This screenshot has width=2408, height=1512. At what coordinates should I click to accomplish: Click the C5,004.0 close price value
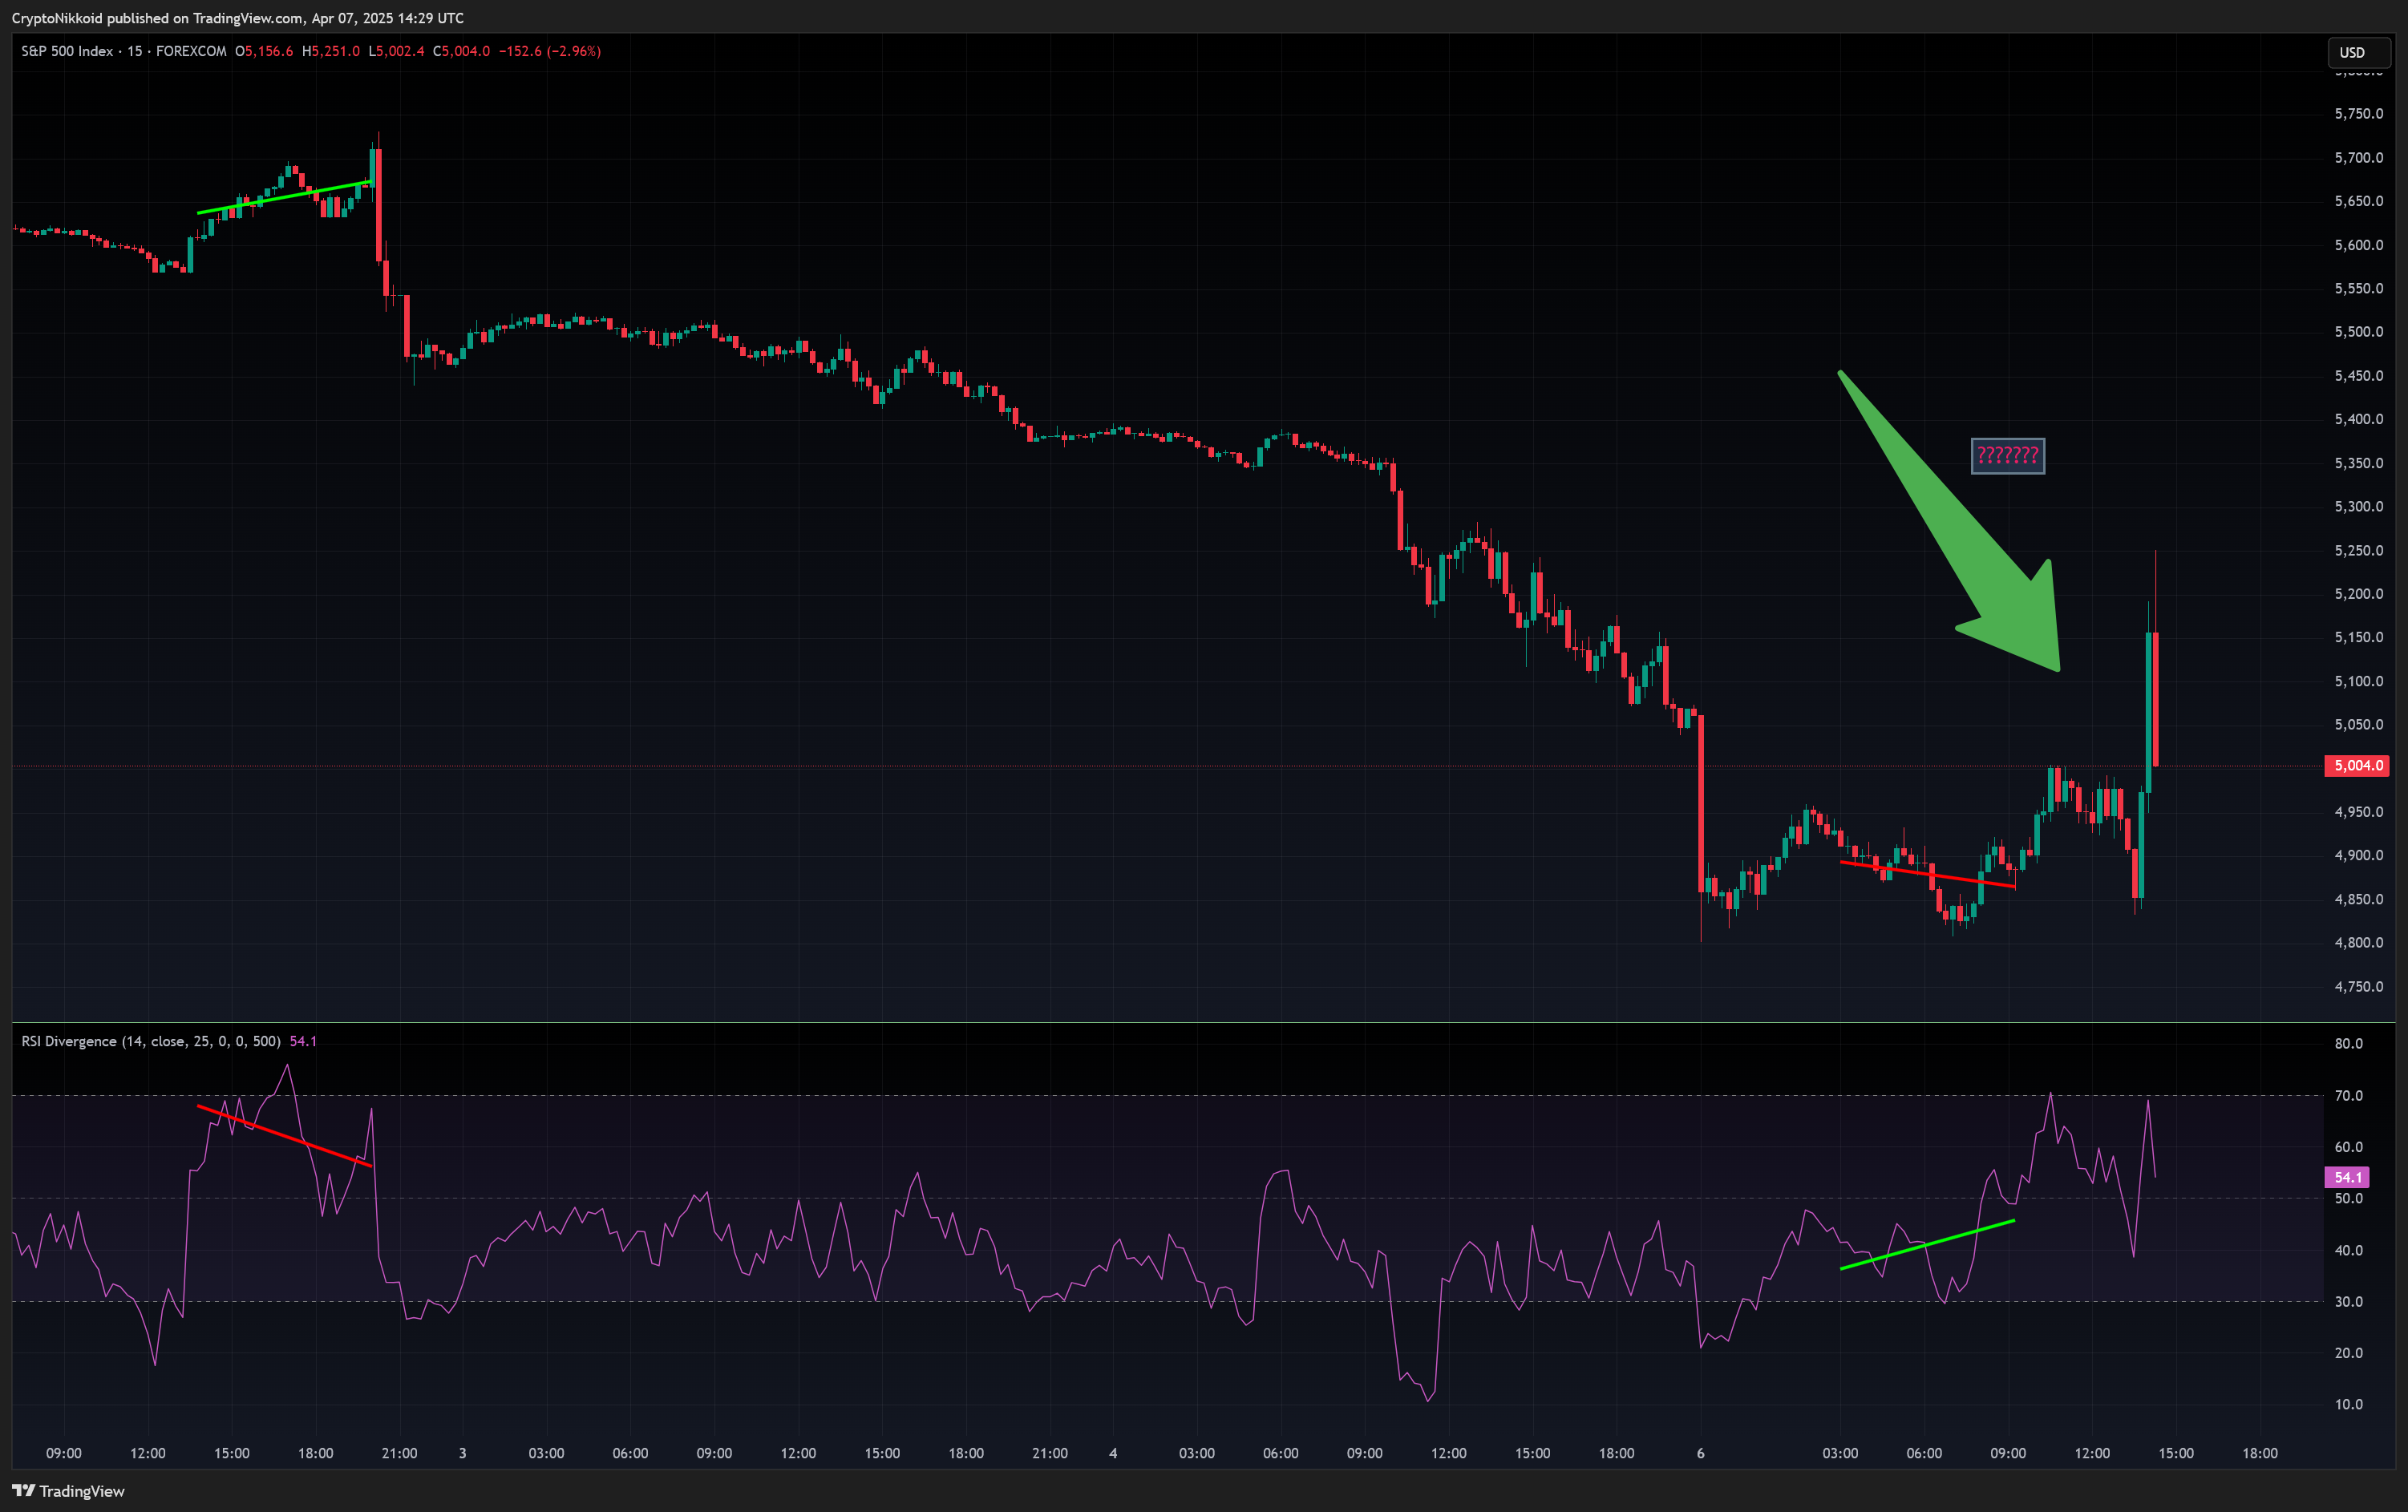[x=461, y=51]
